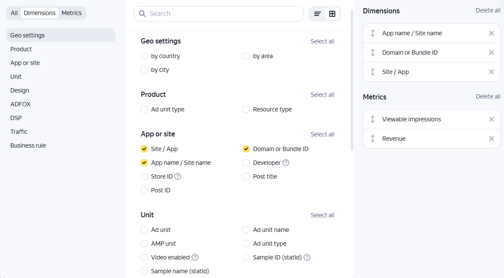The image size is (504, 278).
Task: Check the Resource type checkbox
Action: pyautogui.click(x=246, y=109)
